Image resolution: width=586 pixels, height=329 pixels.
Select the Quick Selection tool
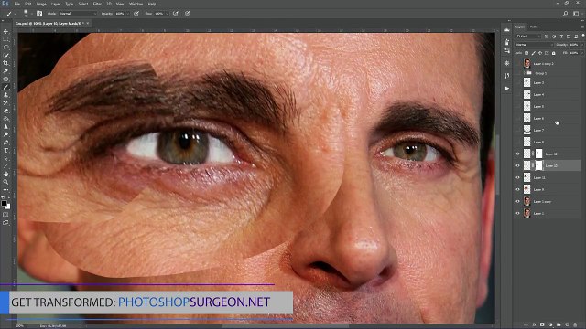tap(6, 55)
